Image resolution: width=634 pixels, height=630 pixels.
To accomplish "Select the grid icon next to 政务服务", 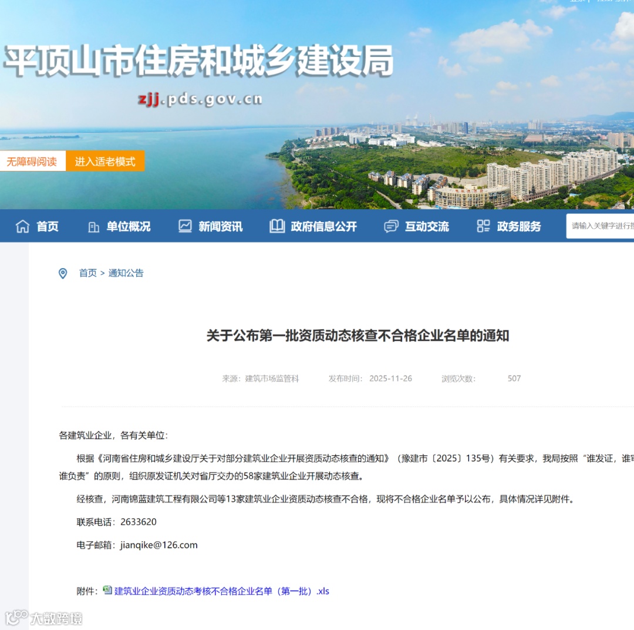I will 483,226.
